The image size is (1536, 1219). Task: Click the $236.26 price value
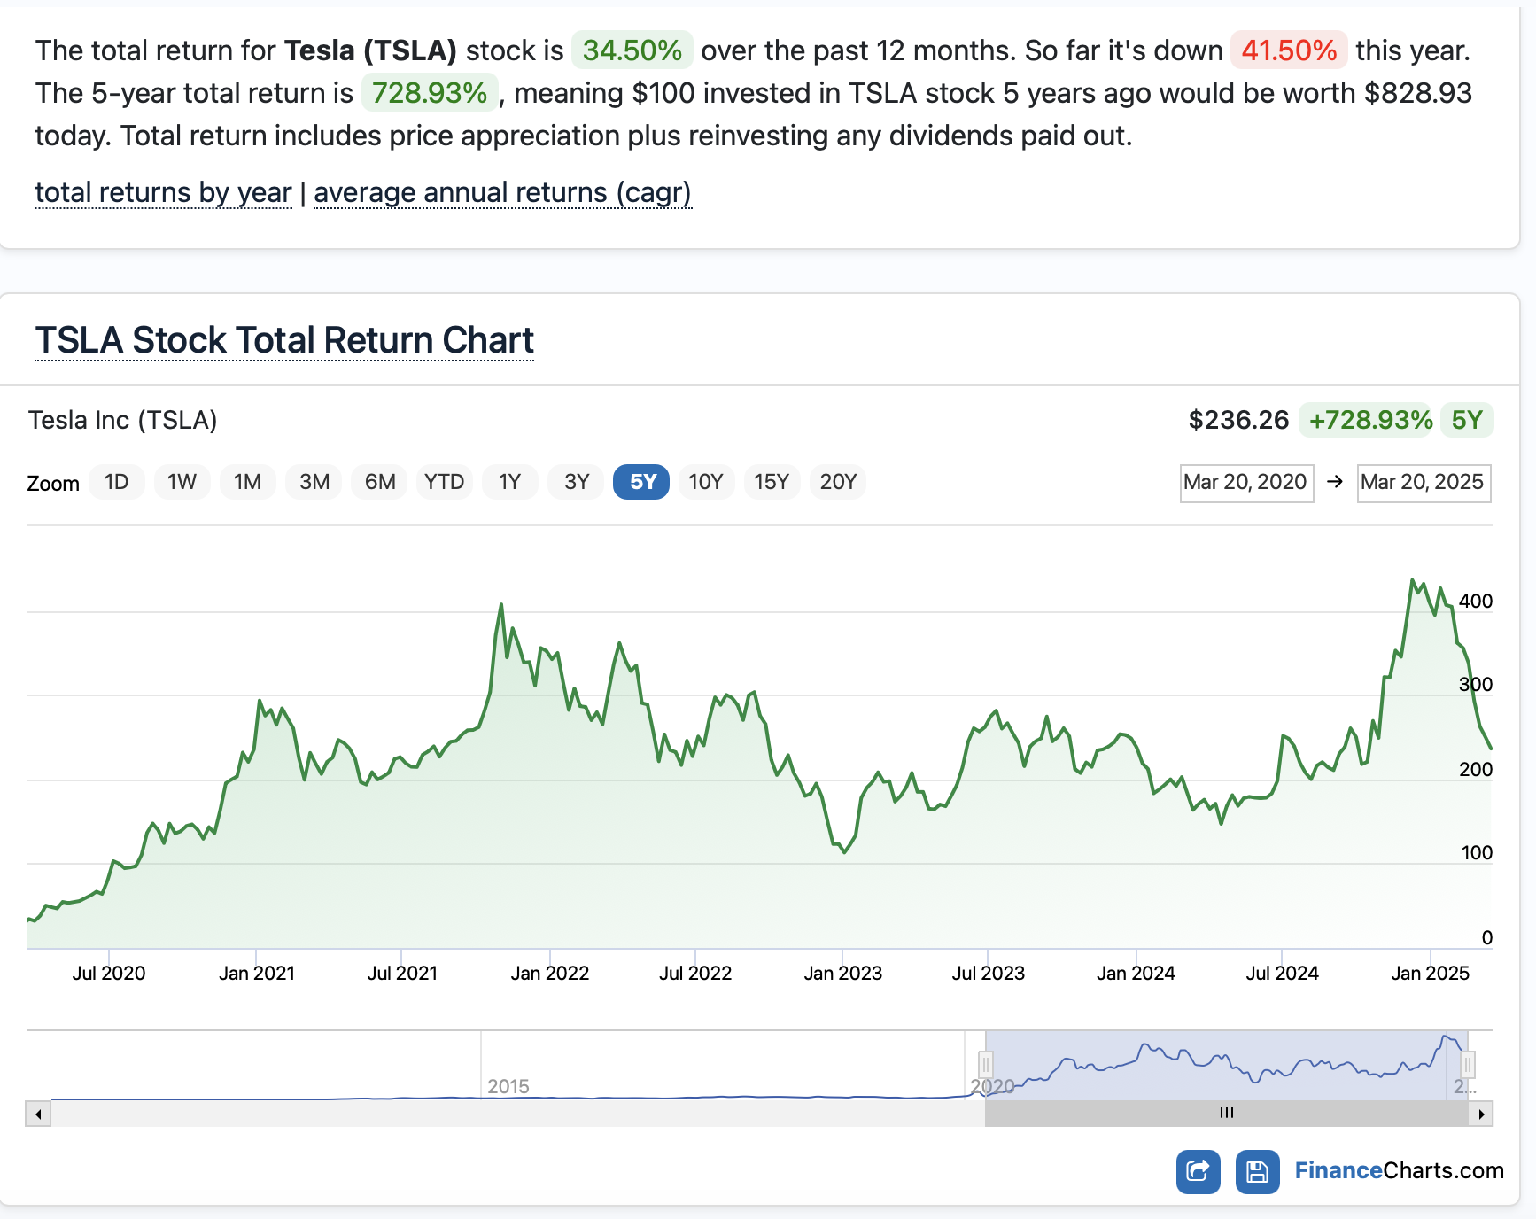pyautogui.click(x=1237, y=420)
